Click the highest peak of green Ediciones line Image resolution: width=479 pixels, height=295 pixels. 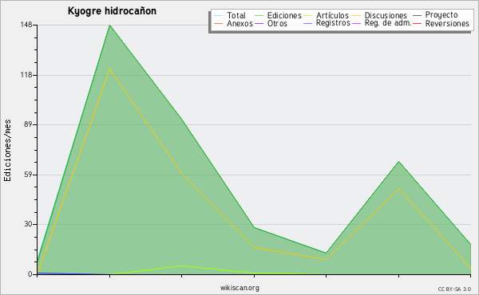pos(109,26)
